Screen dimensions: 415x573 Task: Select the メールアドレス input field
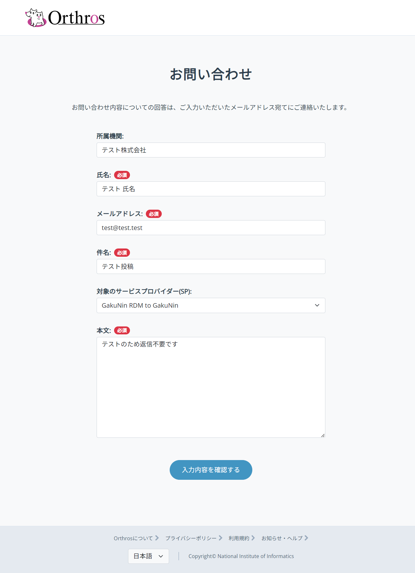click(x=211, y=228)
